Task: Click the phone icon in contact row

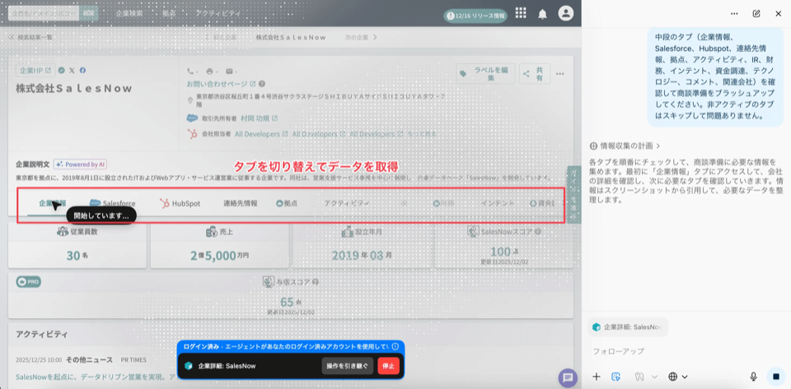Action: click(x=190, y=72)
